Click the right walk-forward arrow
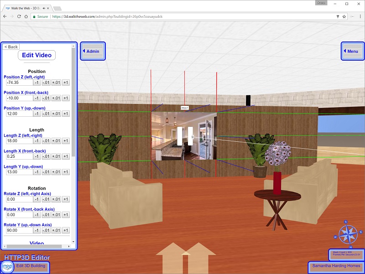 pos(199,258)
